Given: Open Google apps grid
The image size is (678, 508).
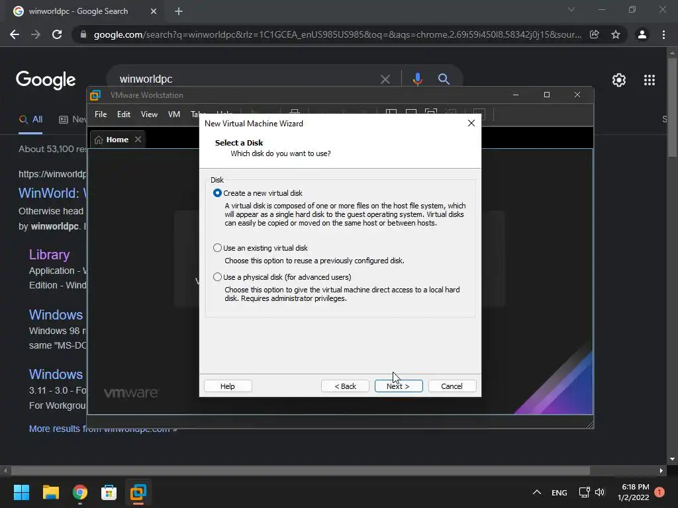Looking at the screenshot, I should point(650,80).
